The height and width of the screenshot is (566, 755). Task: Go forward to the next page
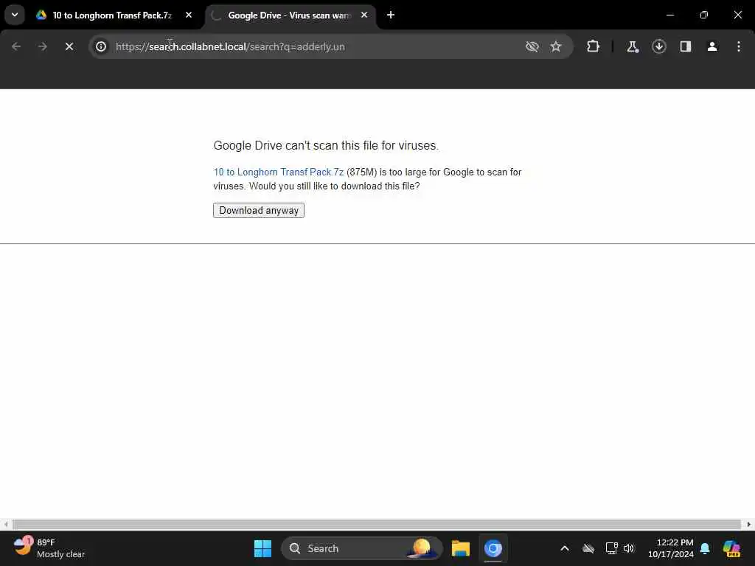point(42,46)
